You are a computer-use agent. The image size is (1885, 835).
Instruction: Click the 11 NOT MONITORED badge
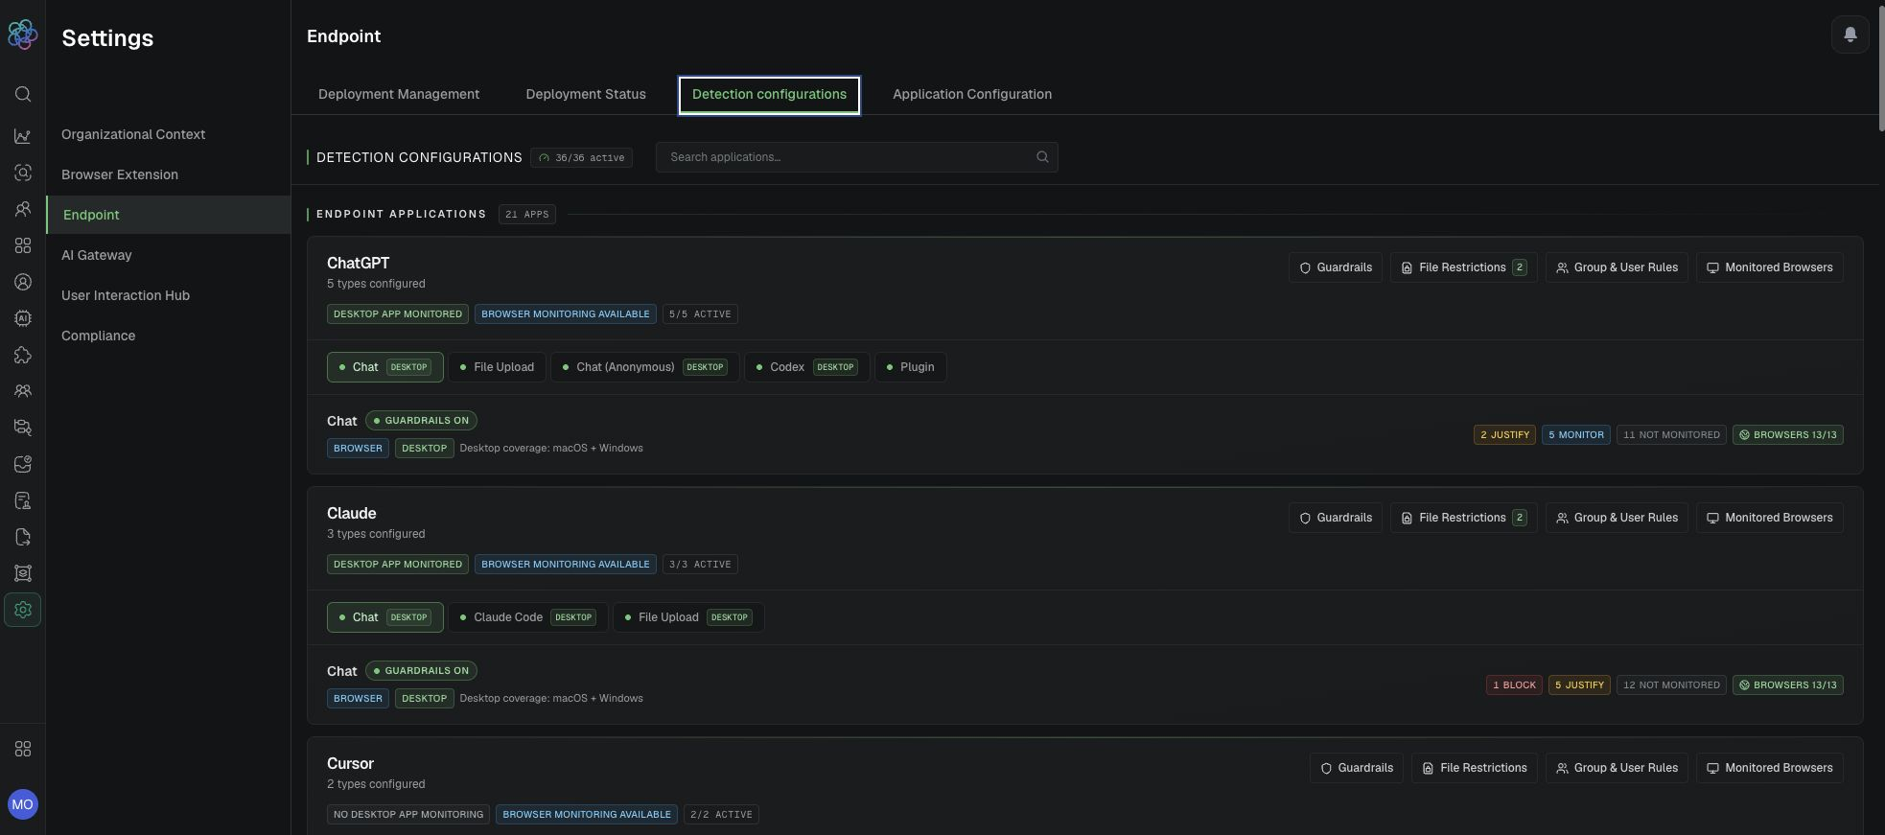[1671, 435]
